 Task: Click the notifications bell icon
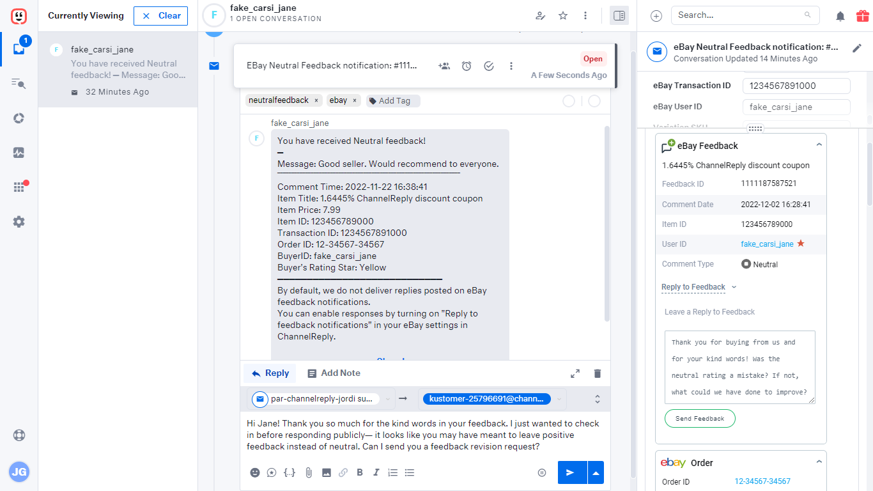840,17
